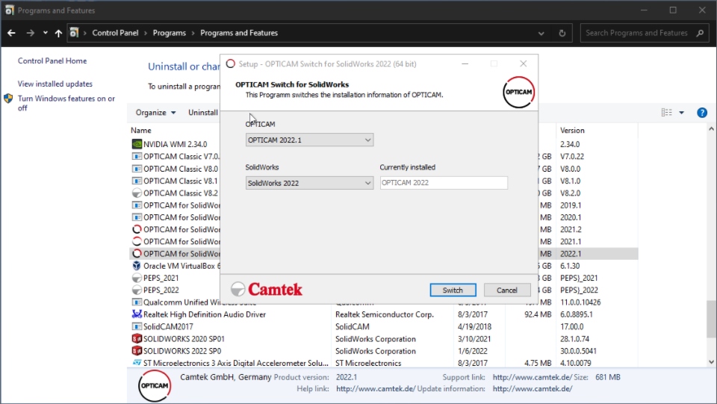Open Turn Windows features on or off
This screenshot has height=404, width=717.
(66, 103)
